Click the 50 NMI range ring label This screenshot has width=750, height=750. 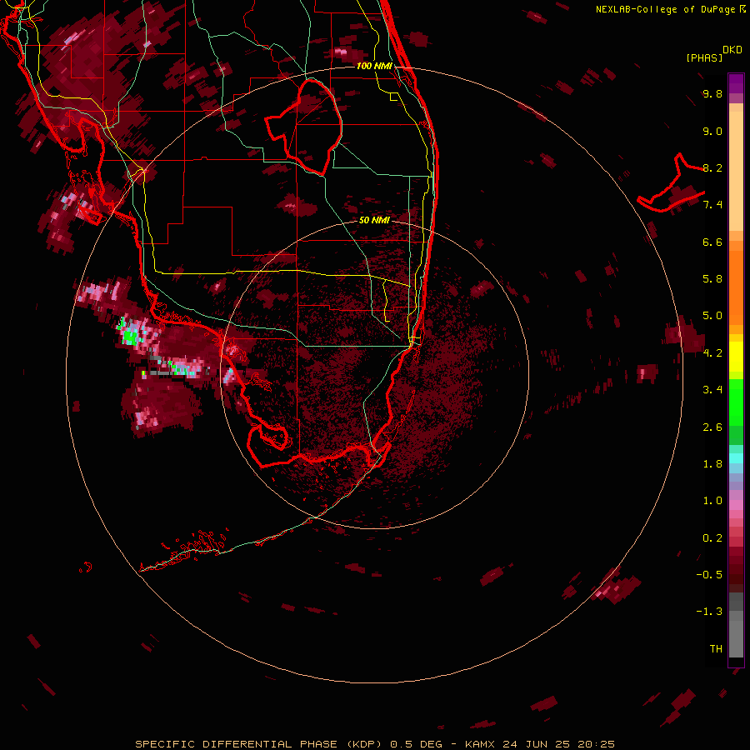(374, 220)
